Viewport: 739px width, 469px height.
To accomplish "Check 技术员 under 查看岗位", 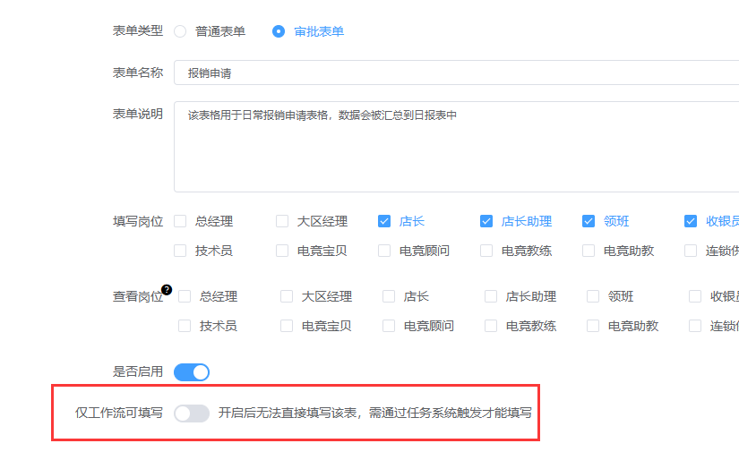I will 185,326.
